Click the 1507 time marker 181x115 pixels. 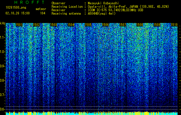pos(123,25)
